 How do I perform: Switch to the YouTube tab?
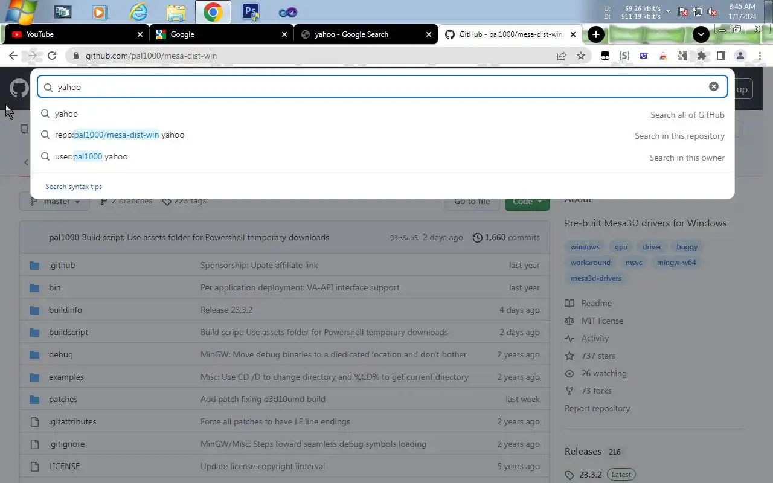[76, 34]
